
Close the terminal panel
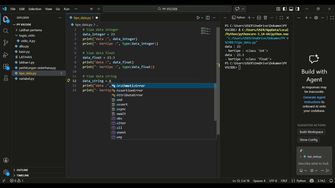[288, 18]
